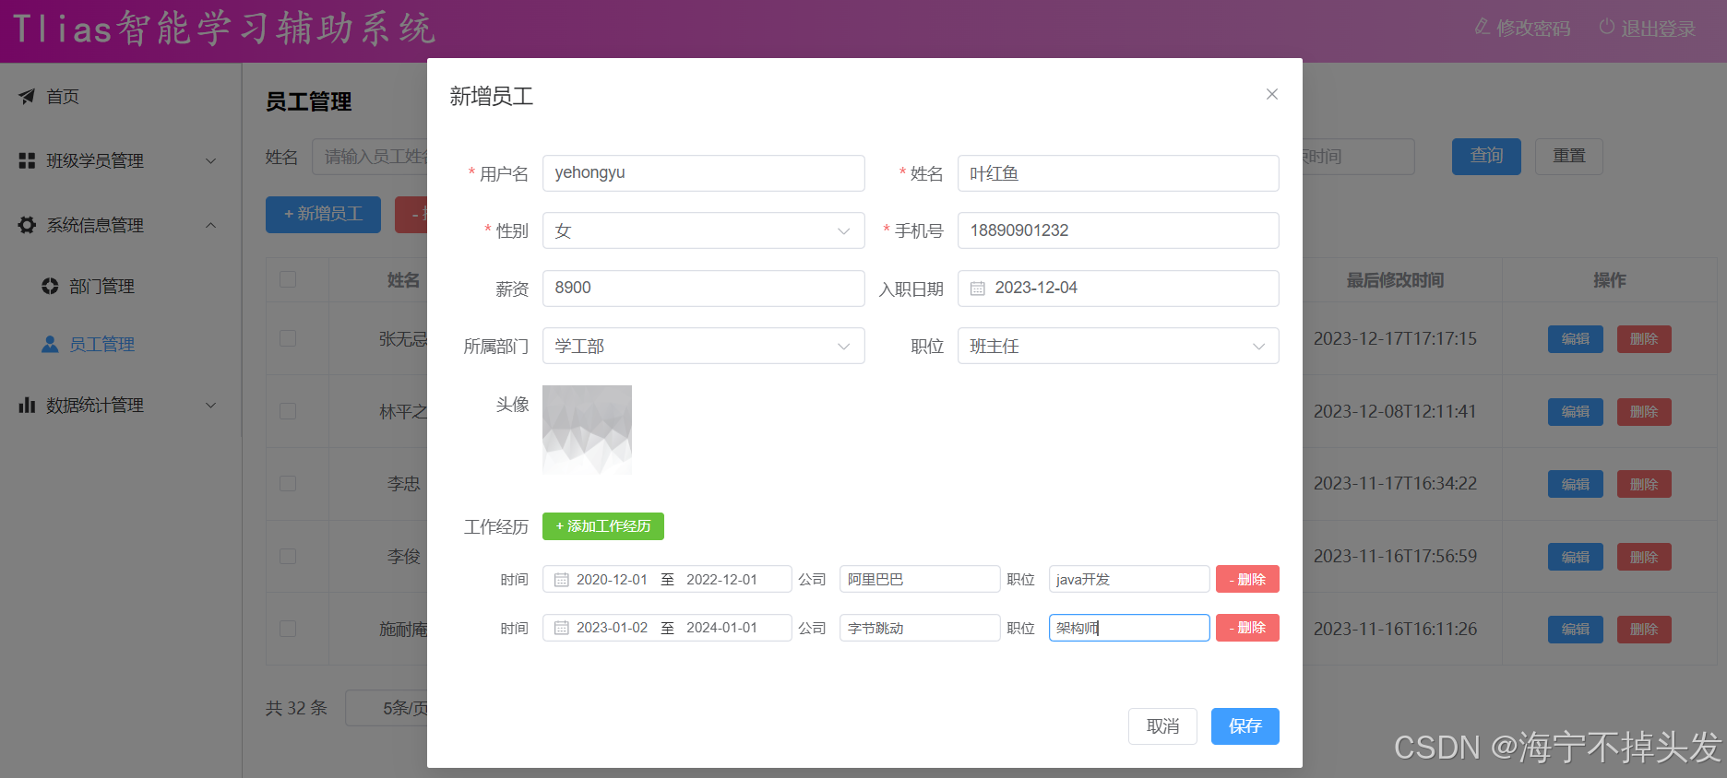The image size is (1727, 778).
Task: Open 数据统计管理 menu item
Action: 120,405
